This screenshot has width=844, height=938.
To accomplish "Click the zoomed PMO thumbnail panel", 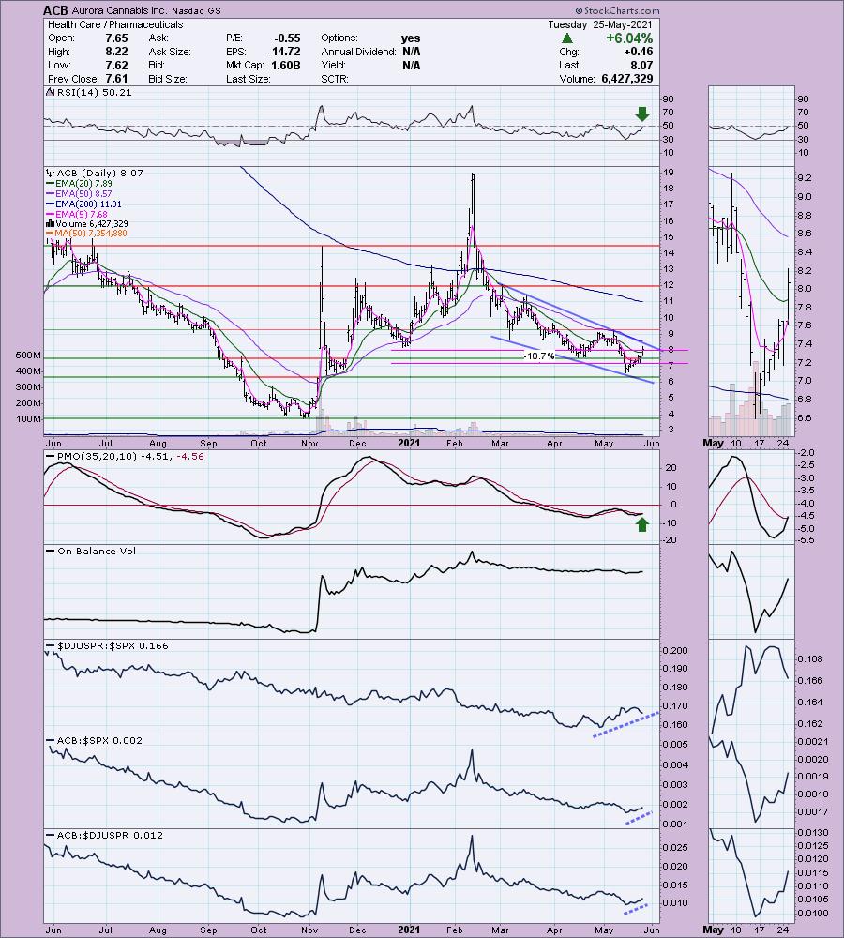I will (x=752, y=498).
